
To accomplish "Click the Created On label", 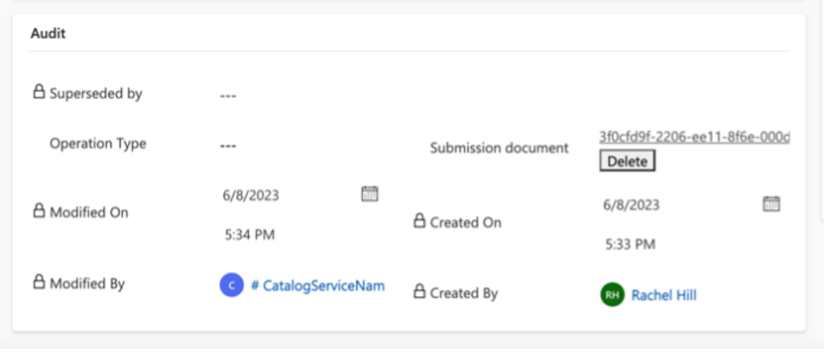I will tap(465, 223).
